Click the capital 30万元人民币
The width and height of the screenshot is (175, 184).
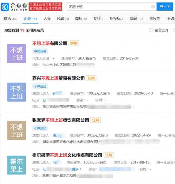pos(97,135)
